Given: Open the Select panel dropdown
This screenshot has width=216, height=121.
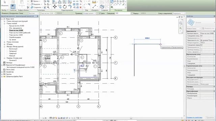Looking at the screenshot, I should tap(5, 10).
